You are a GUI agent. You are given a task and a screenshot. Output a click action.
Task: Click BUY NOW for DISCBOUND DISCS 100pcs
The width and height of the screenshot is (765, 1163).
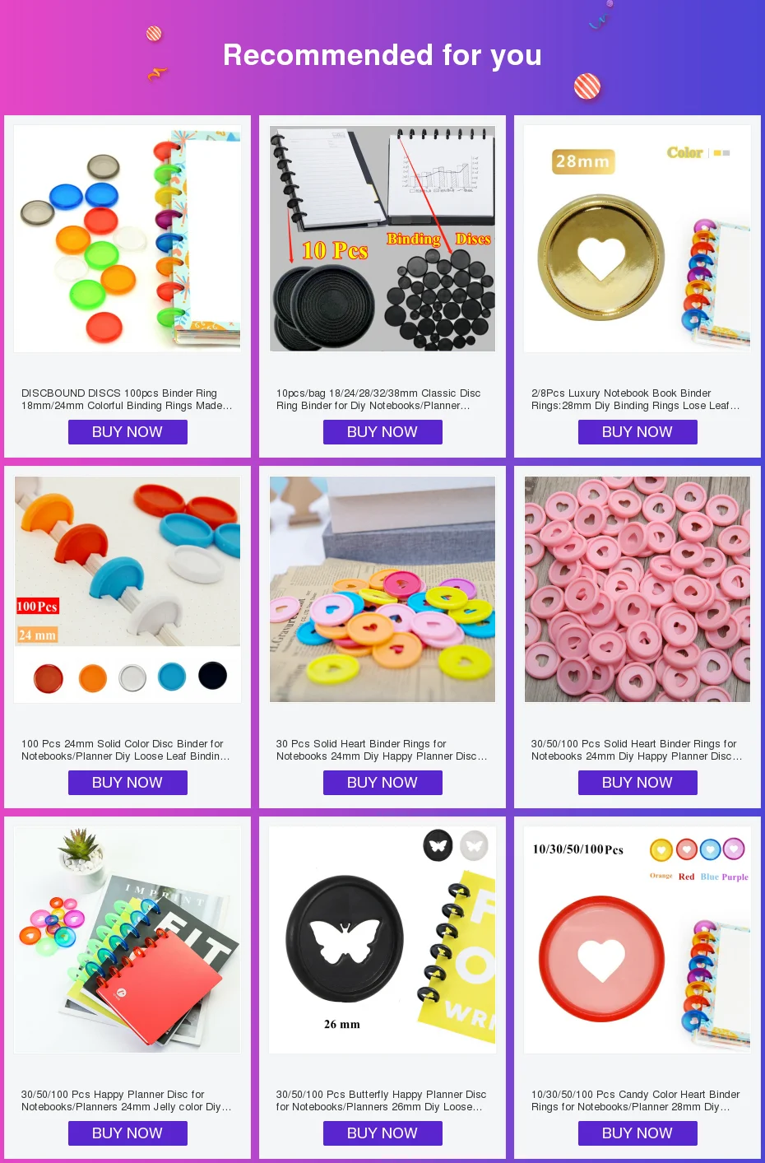tap(128, 432)
